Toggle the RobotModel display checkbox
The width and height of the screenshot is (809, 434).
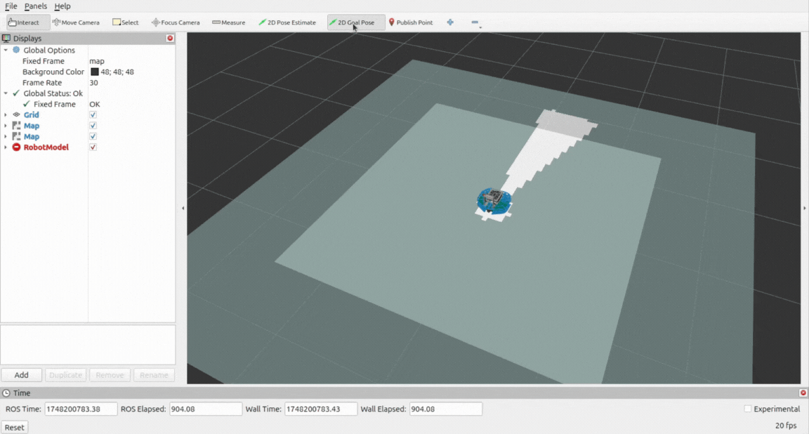pyautogui.click(x=93, y=147)
